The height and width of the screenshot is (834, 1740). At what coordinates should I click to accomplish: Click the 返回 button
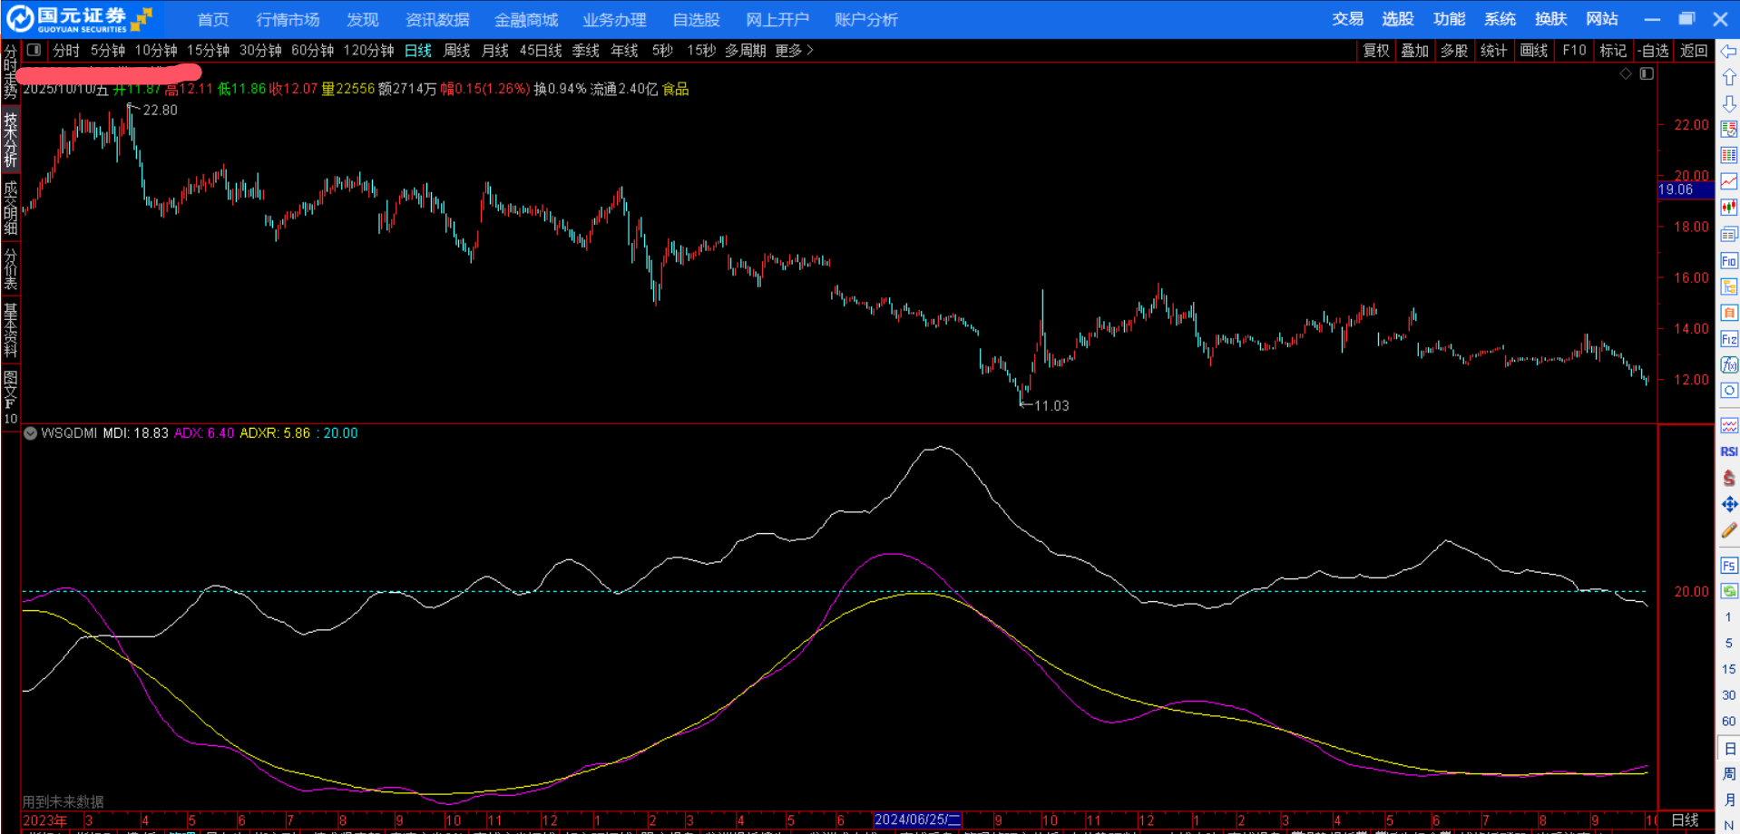click(1693, 51)
